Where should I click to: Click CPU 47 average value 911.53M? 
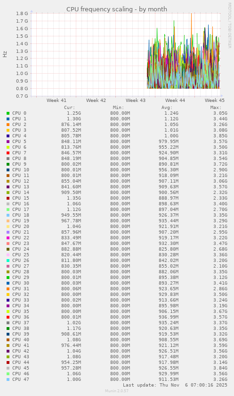[x=169, y=379]
